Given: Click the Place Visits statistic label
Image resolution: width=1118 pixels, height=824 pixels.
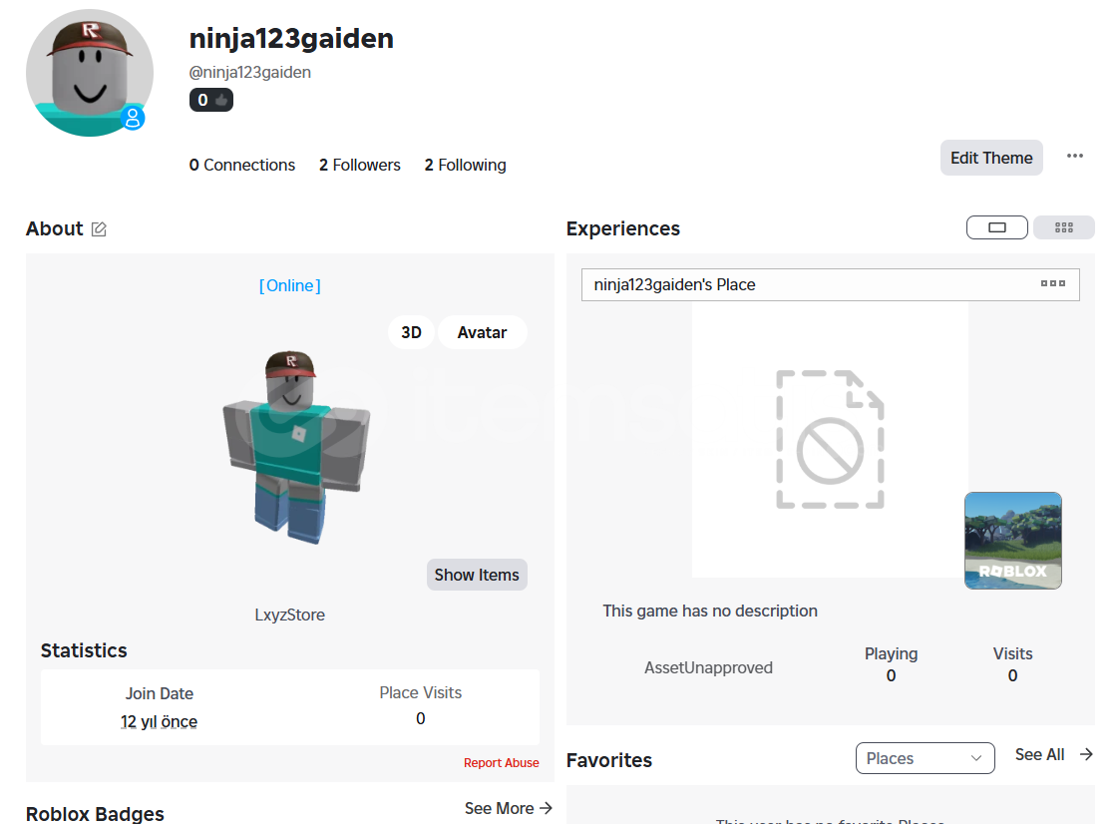Looking at the screenshot, I should click(421, 692).
